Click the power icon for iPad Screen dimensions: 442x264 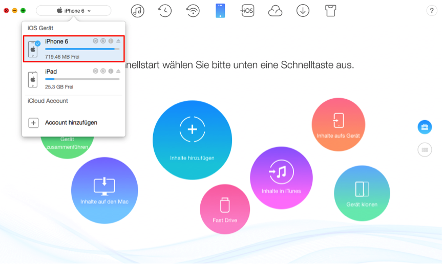click(x=103, y=71)
